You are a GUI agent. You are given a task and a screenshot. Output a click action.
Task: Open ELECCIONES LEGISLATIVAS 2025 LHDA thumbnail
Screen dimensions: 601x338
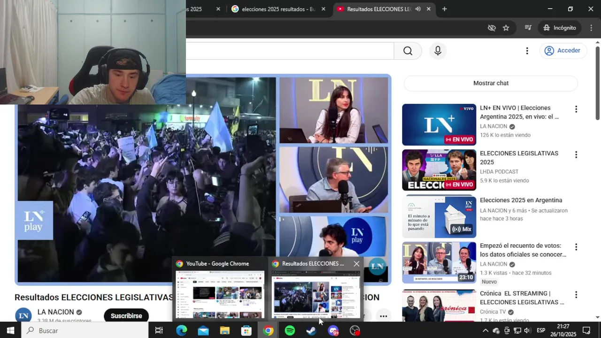[439, 170]
